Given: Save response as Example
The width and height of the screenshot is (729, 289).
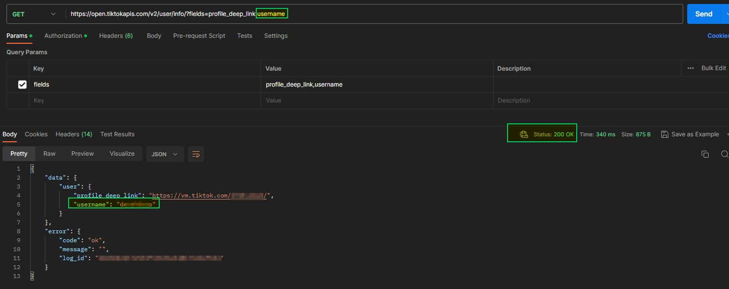Looking at the screenshot, I should click(690, 134).
